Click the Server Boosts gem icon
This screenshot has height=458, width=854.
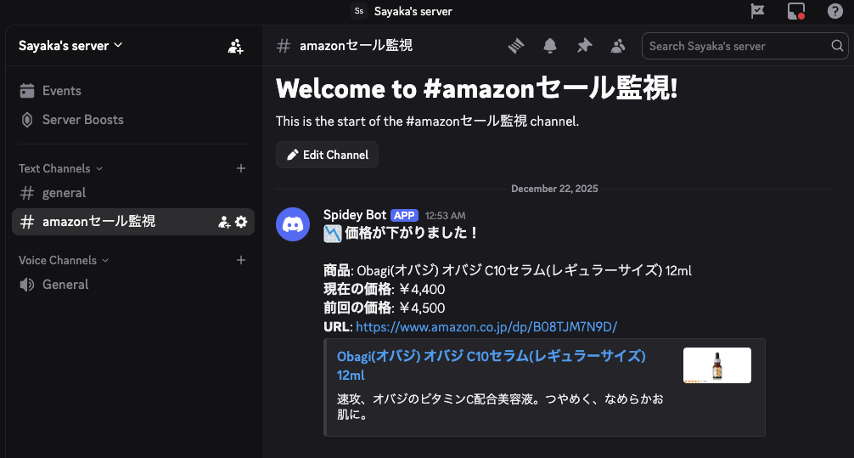[x=26, y=120]
